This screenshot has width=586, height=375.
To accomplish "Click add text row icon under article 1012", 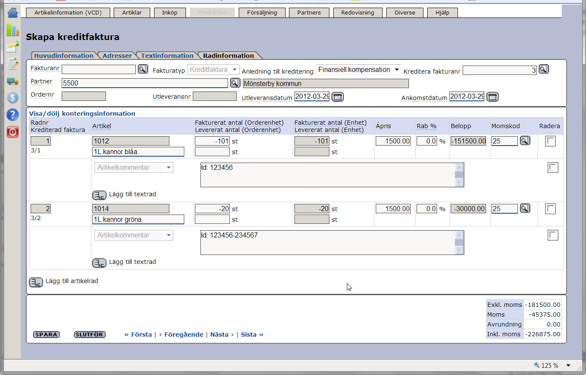I will pyautogui.click(x=99, y=195).
